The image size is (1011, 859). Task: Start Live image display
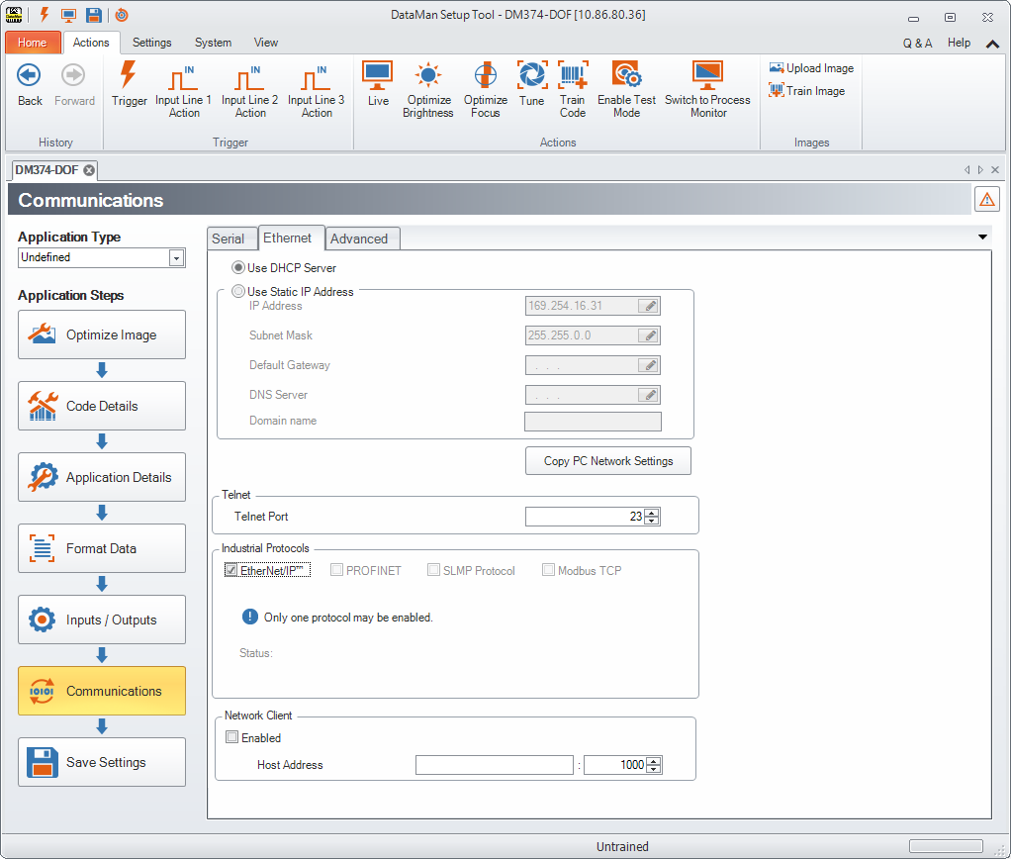click(378, 77)
